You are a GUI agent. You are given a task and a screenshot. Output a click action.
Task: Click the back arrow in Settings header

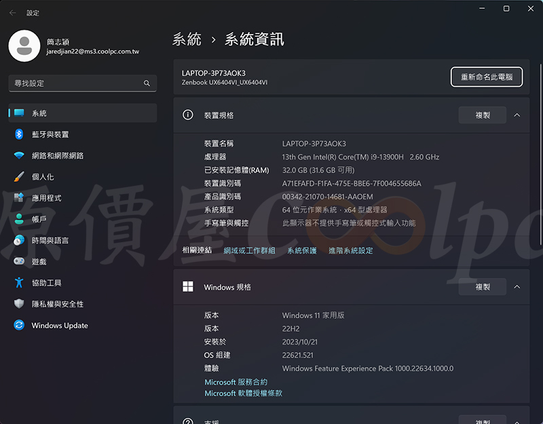pos(13,13)
